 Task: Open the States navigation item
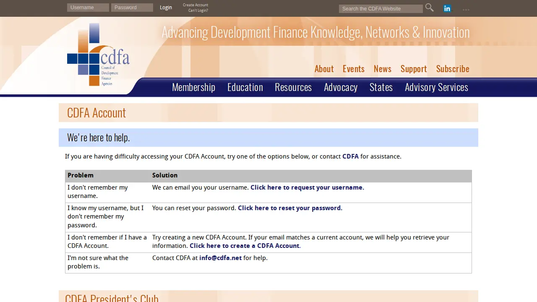(381, 87)
